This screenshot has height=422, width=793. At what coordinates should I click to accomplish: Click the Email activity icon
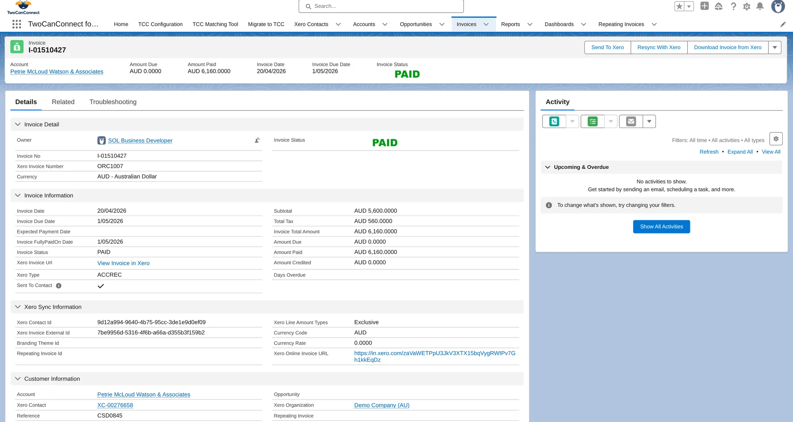coord(631,121)
